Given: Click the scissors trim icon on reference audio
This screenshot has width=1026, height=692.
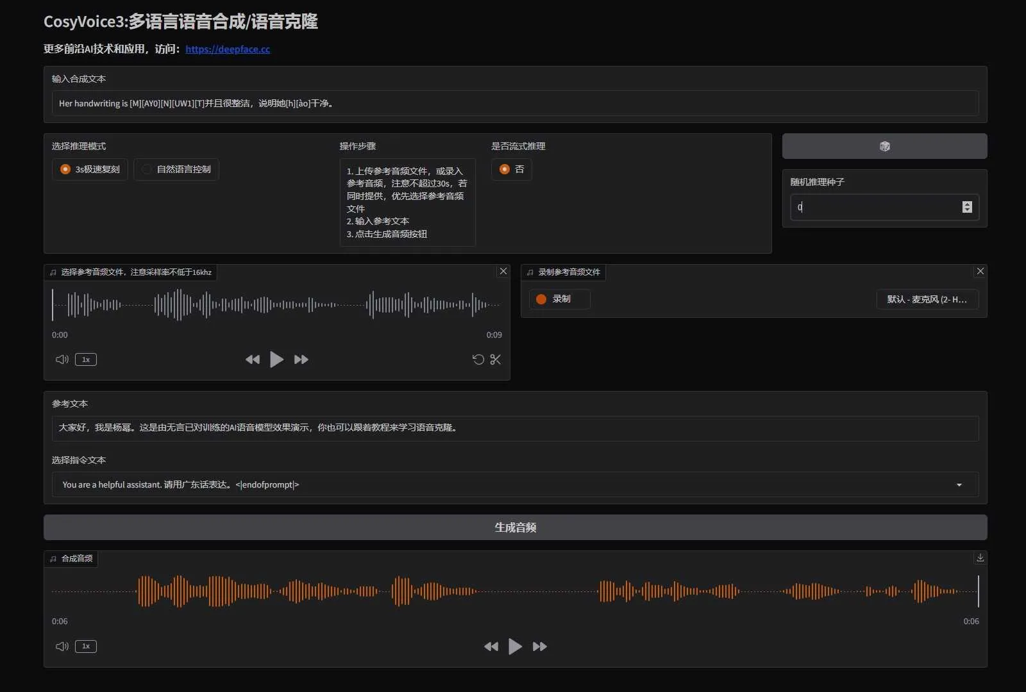Looking at the screenshot, I should pyautogui.click(x=496, y=359).
